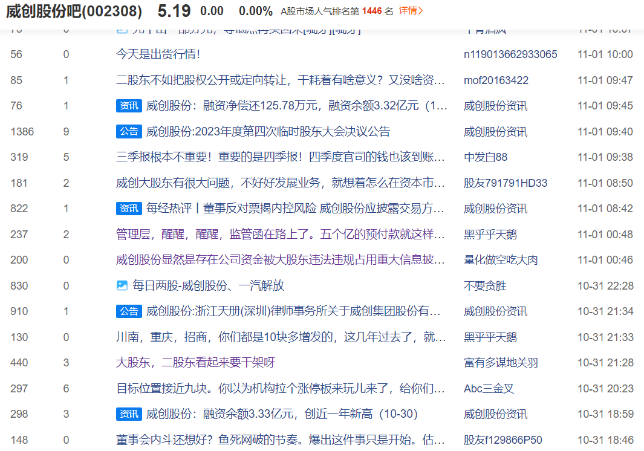
Task: Click the timestamp 11-01 09:40
Action: (x=605, y=131)
